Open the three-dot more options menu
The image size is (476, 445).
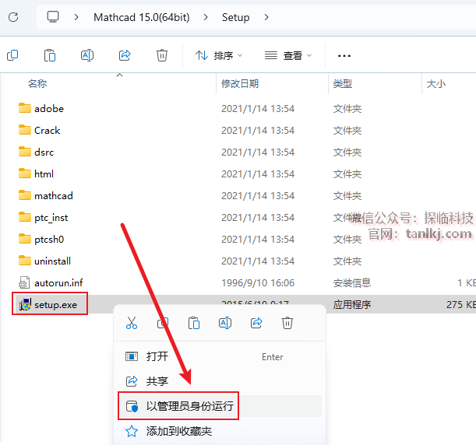click(344, 56)
